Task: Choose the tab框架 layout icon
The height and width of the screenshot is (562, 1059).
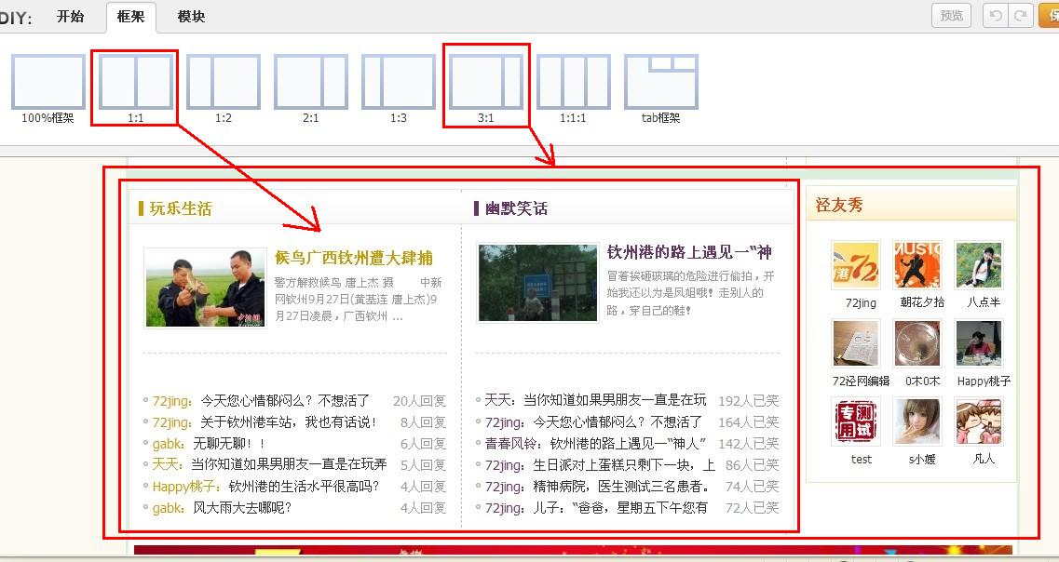Action: [661, 82]
